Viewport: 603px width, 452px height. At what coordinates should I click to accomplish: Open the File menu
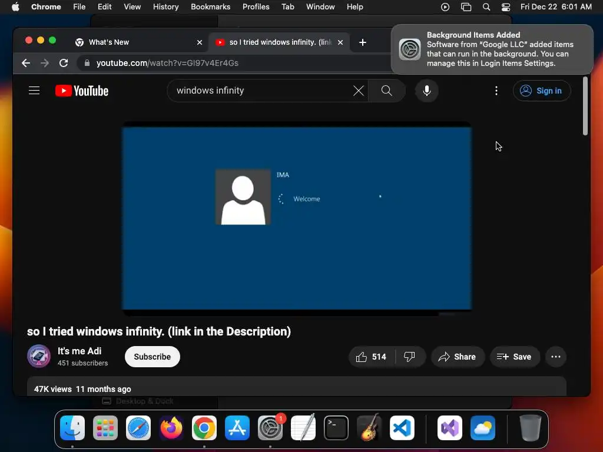(79, 7)
